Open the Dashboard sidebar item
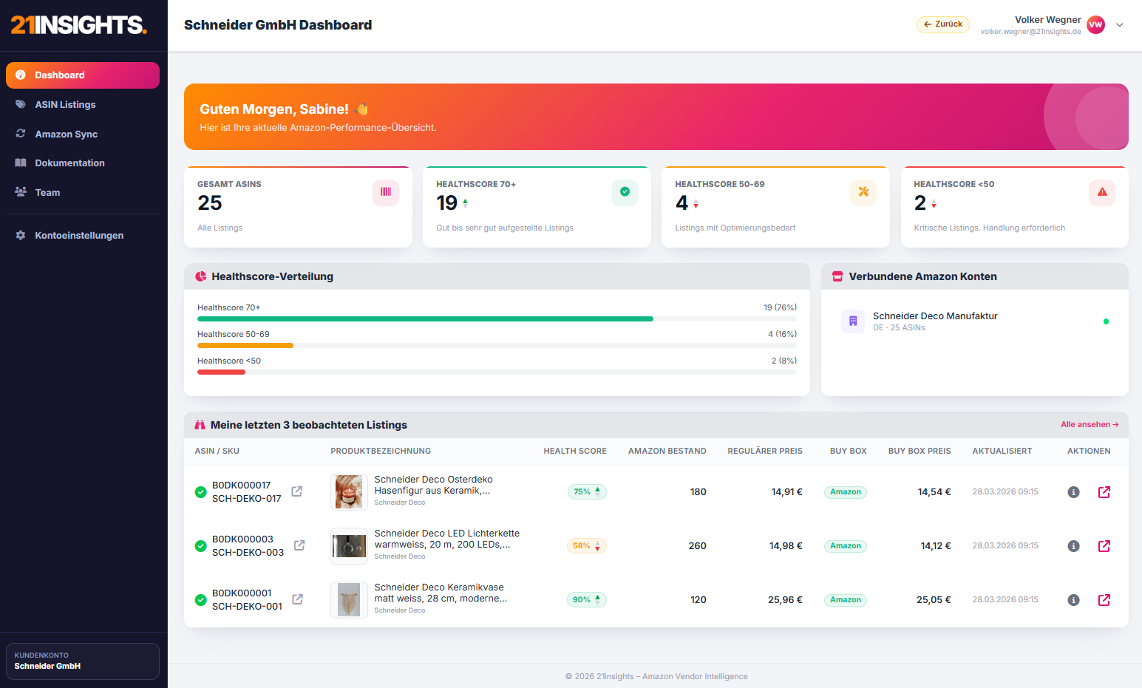1142x688 pixels. tap(83, 75)
